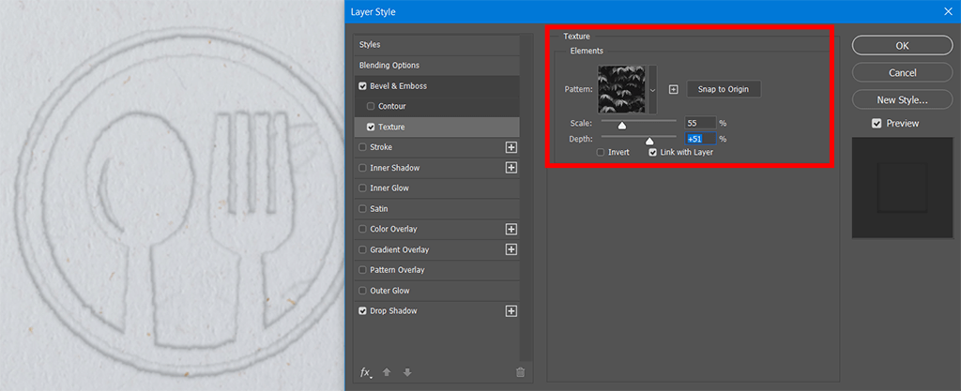961x391 pixels.
Task: Select the Inner Shadow row label
Action: point(395,168)
